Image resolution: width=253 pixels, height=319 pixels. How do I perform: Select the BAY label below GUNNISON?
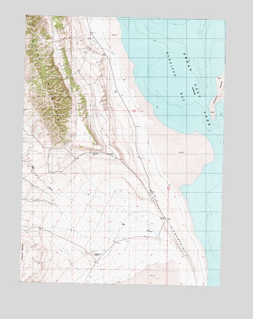[x=182, y=97]
